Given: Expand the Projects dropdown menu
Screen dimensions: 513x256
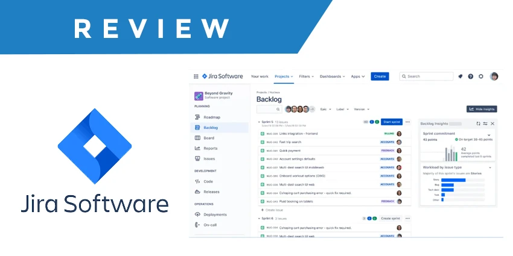Looking at the screenshot, I should tap(284, 76).
